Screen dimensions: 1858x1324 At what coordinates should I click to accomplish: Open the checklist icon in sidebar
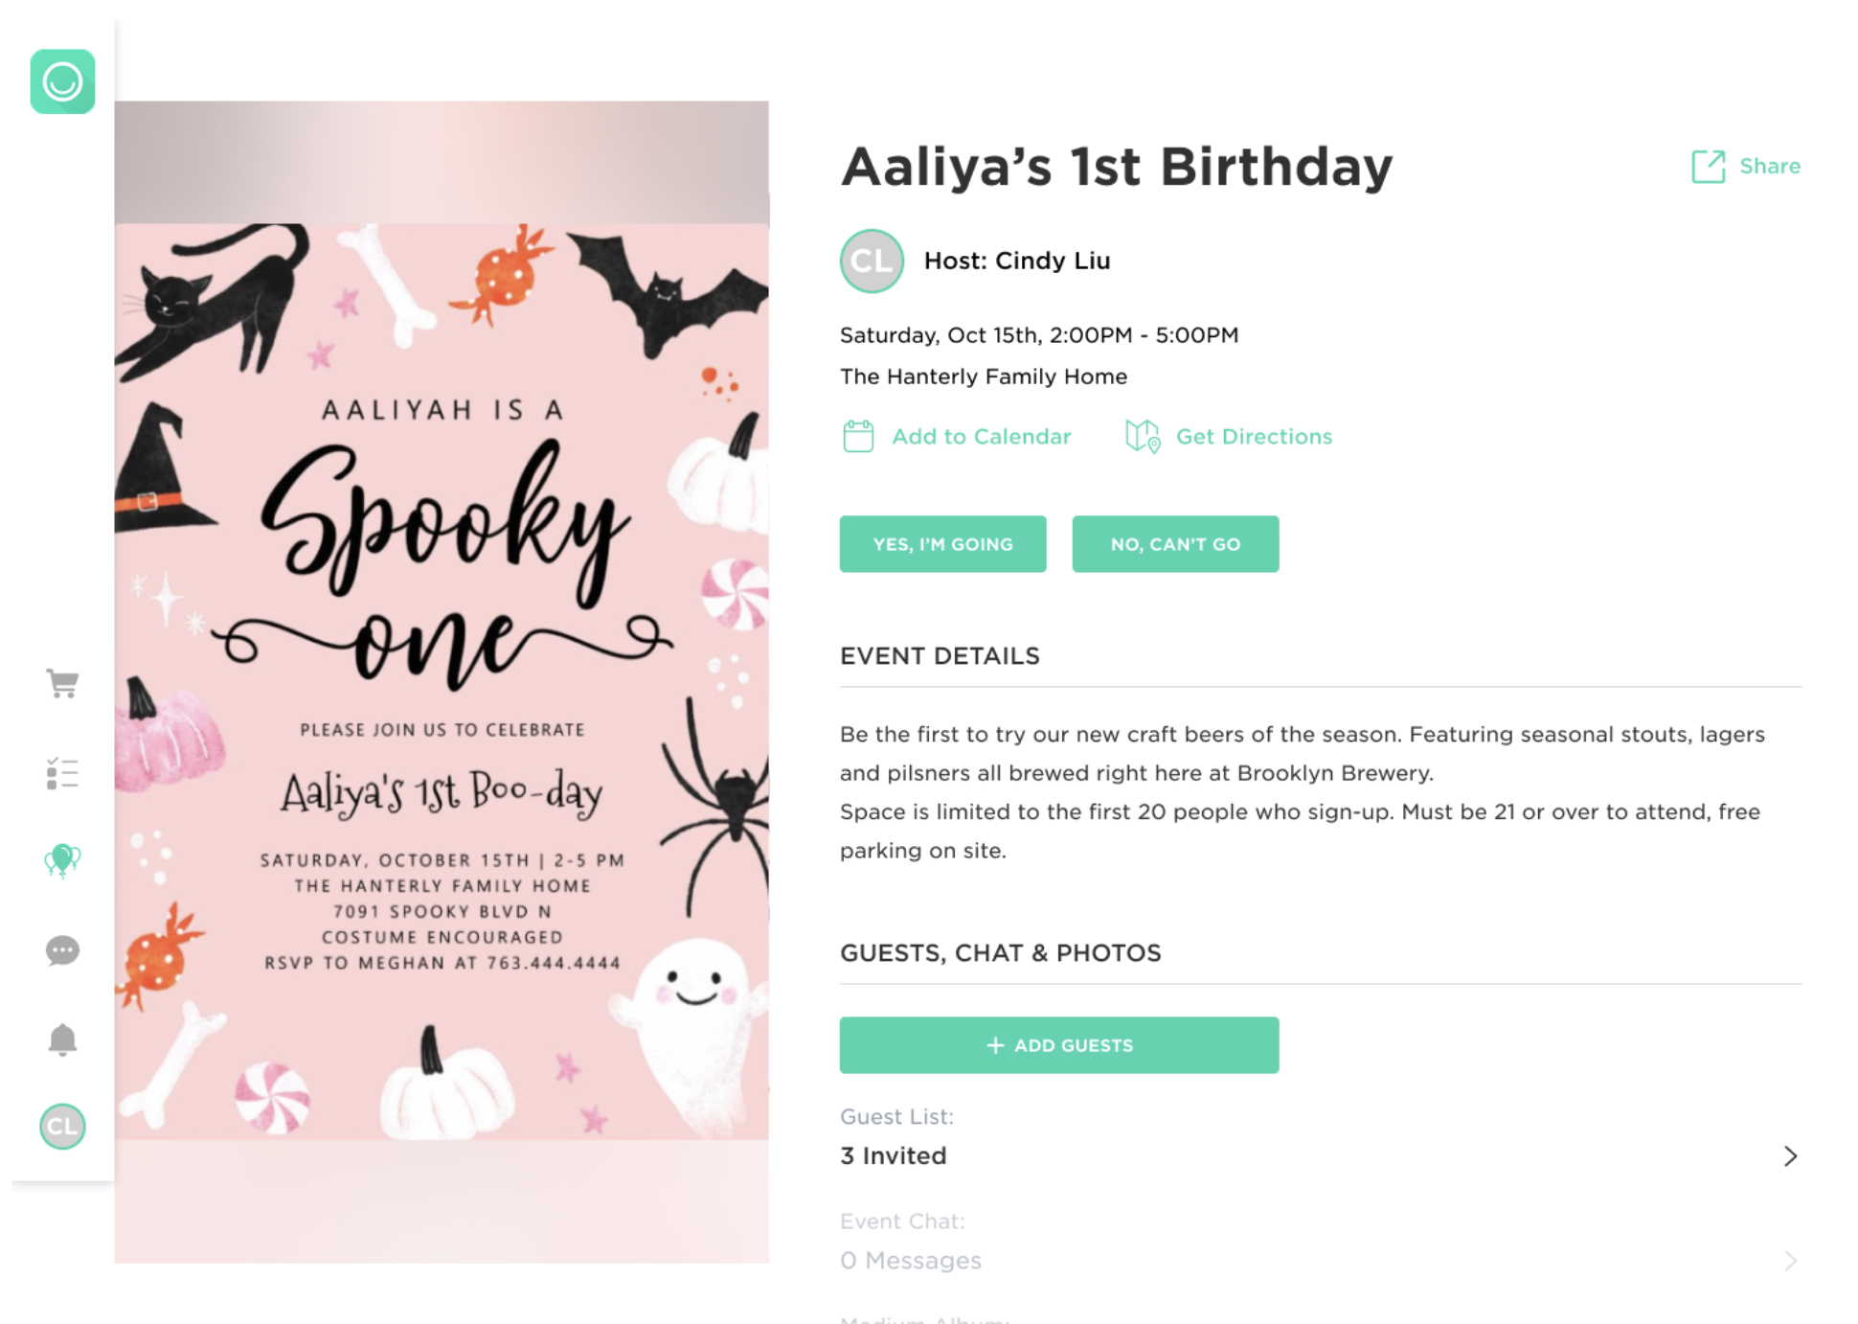tap(62, 773)
